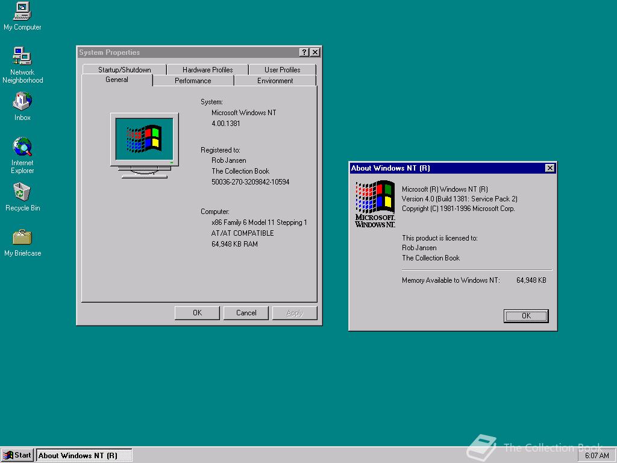Click the Computer: label

click(215, 212)
